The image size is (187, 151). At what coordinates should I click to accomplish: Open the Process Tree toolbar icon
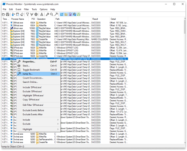pos(42,14)
